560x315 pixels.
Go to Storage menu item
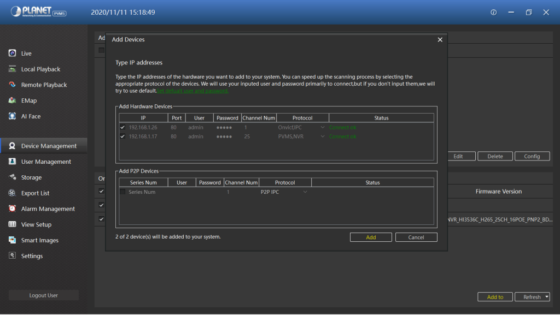(31, 177)
